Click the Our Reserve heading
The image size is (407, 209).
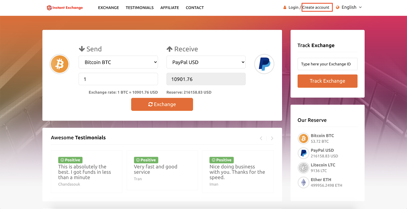(312, 120)
